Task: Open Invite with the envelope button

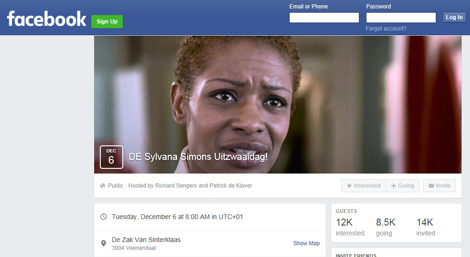Action: pyautogui.click(x=440, y=186)
